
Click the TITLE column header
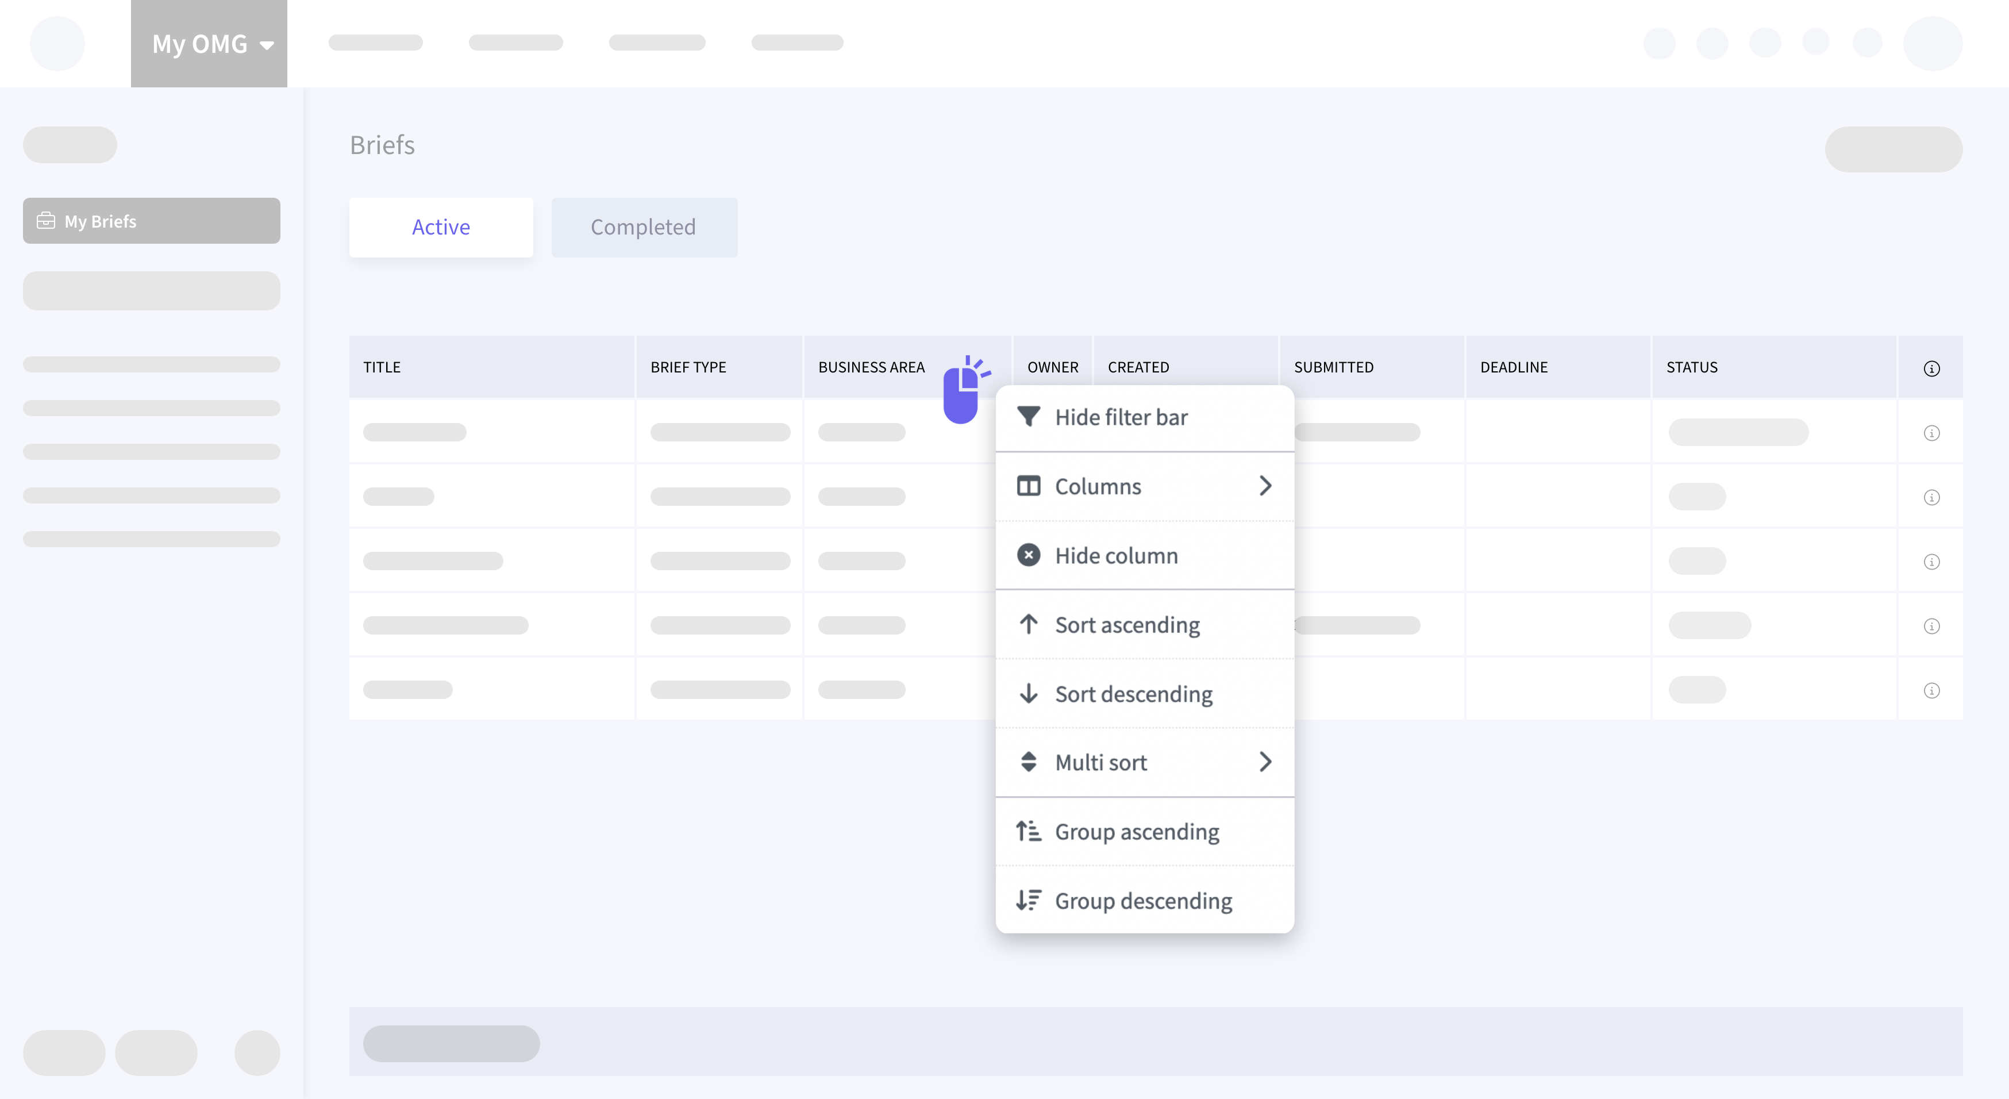pos(382,367)
